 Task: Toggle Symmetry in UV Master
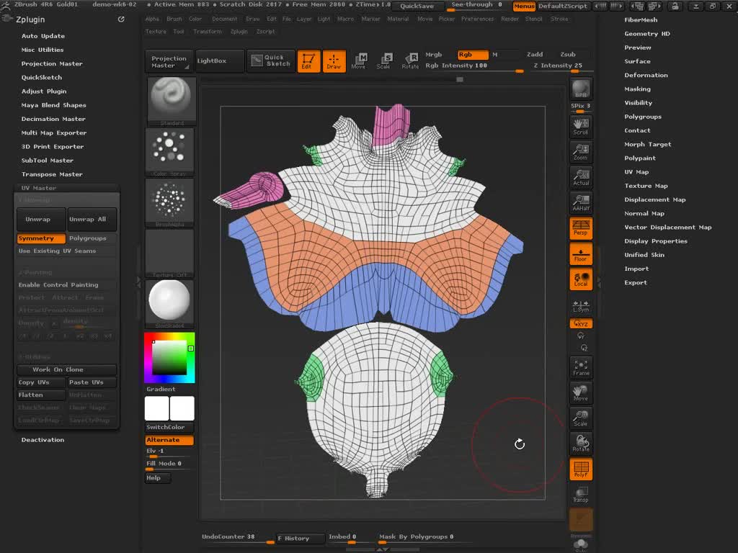(41, 238)
